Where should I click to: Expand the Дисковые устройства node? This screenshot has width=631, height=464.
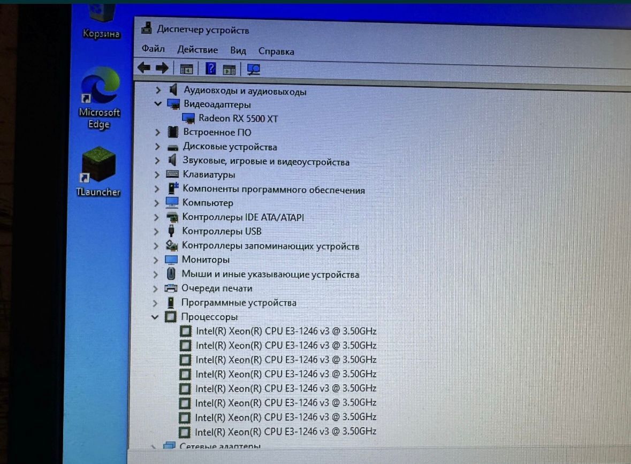click(x=157, y=147)
